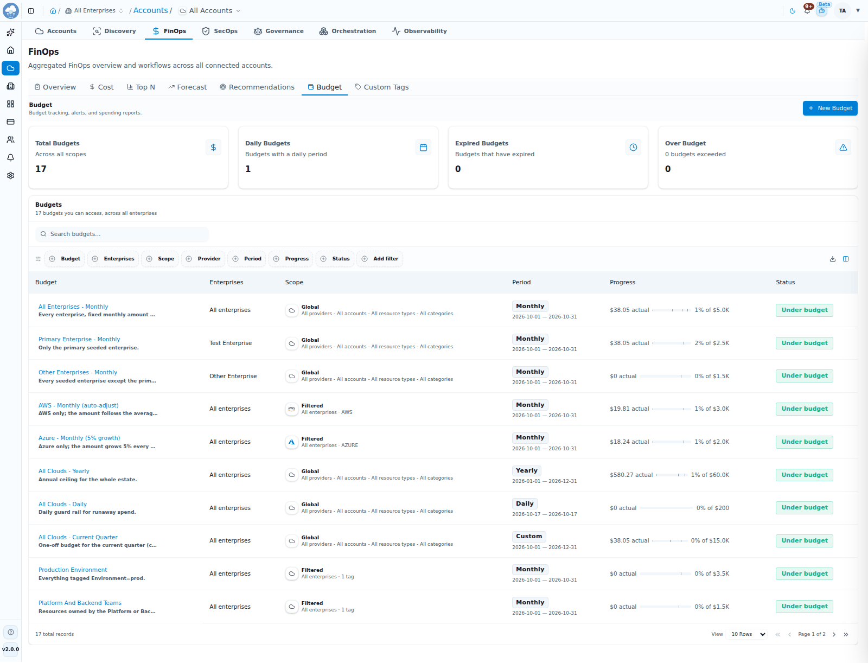Open user menu arrow beside TA
The height and width of the screenshot is (663, 868).
(x=858, y=11)
